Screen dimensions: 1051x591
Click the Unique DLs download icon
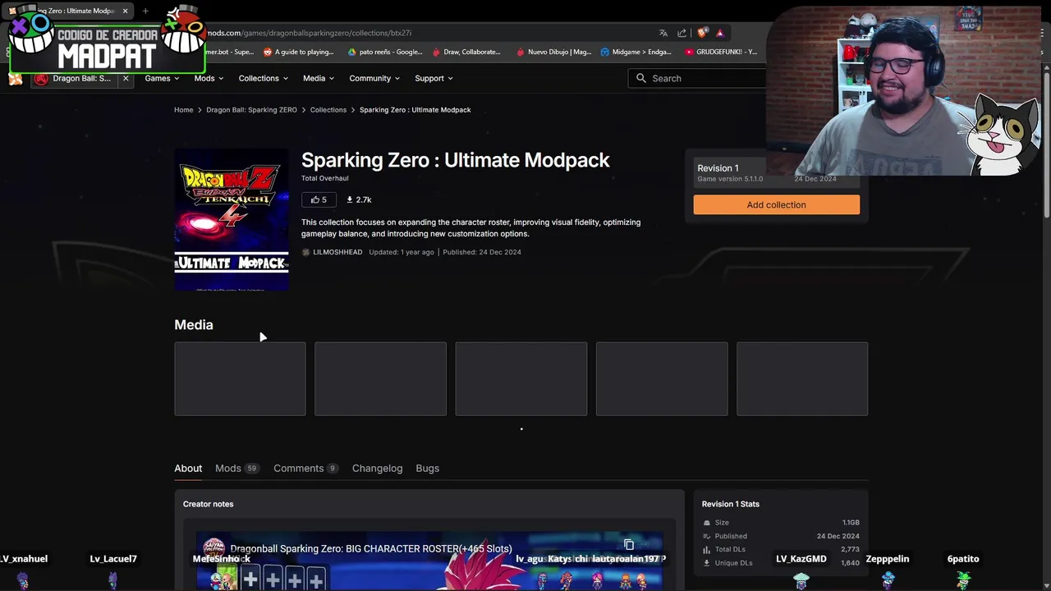pos(706,563)
